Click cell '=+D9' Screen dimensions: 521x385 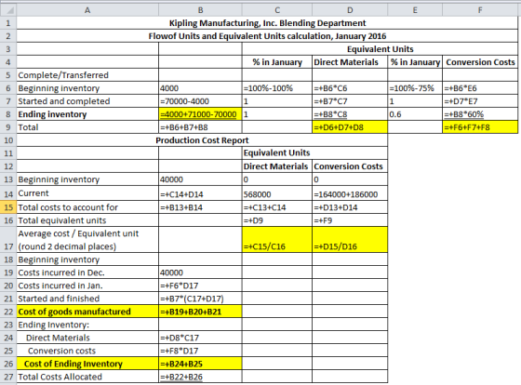pyautogui.click(x=277, y=220)
